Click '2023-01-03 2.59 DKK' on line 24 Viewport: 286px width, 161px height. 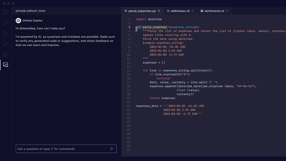[179, 110]
